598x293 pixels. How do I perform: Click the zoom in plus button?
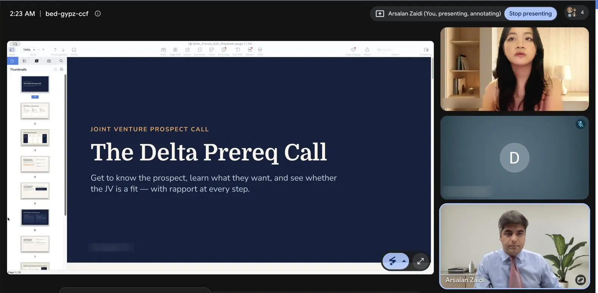point(43,50)
